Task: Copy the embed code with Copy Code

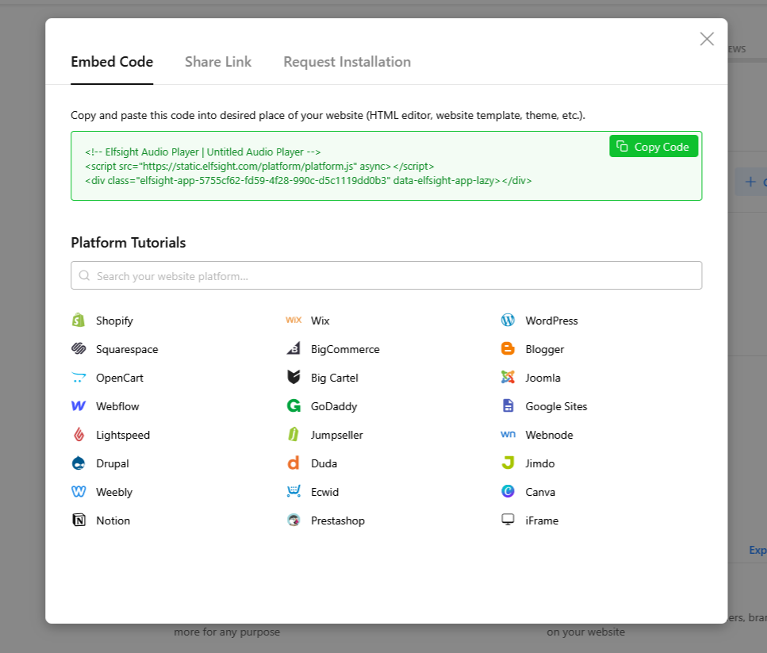Action: coord(654,146)
